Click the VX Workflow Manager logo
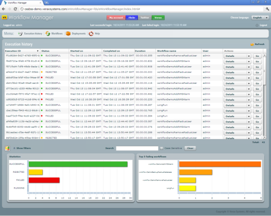 (x=5, y=17)
